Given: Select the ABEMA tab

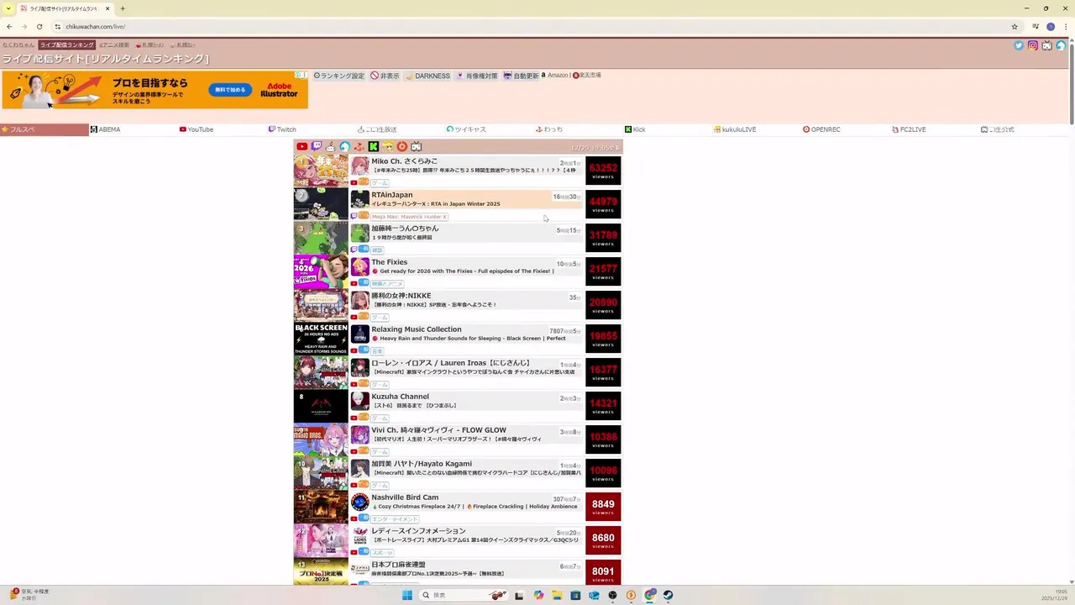Looking at the screenshot, I should point(134,129).
